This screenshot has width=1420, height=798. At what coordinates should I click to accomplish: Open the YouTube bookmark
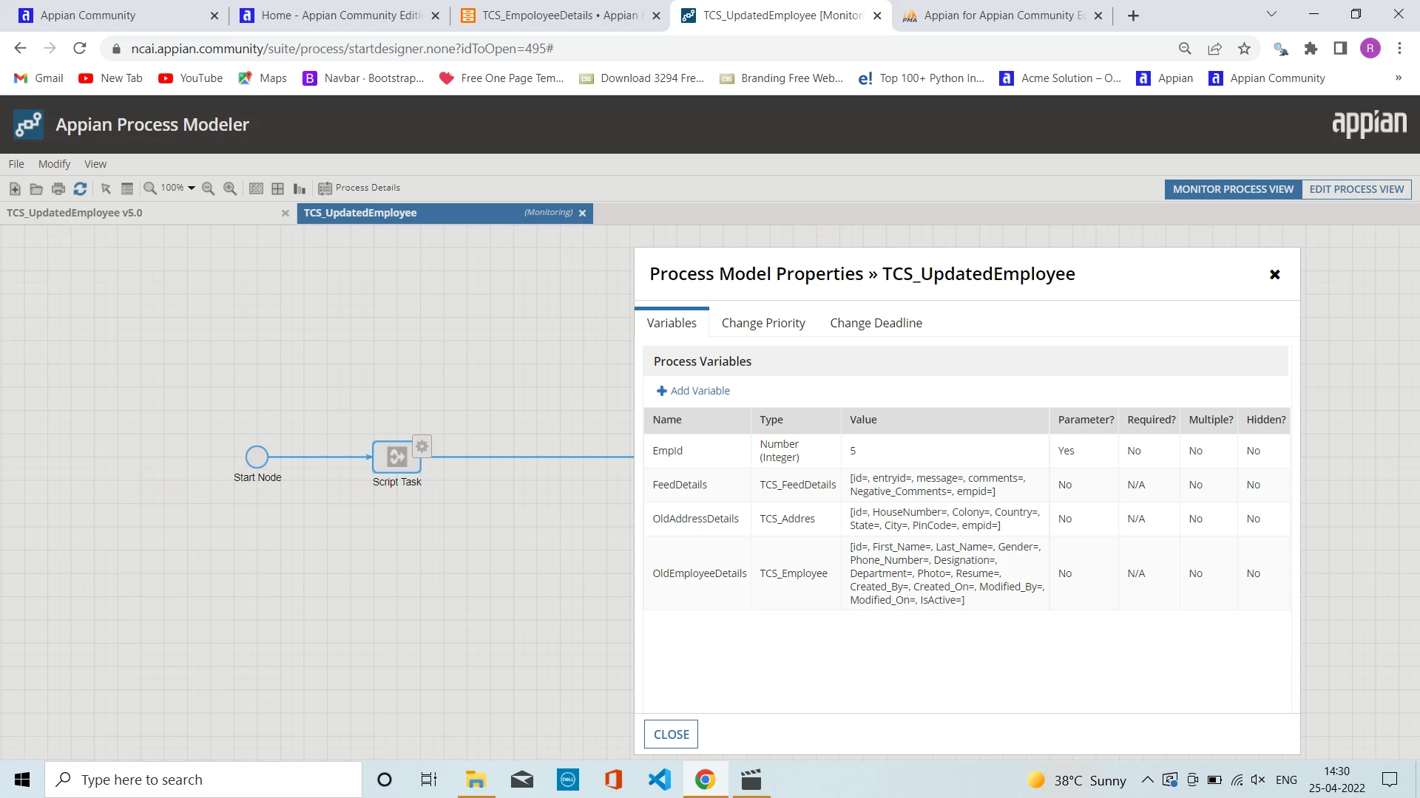click(x=191, y=78)
